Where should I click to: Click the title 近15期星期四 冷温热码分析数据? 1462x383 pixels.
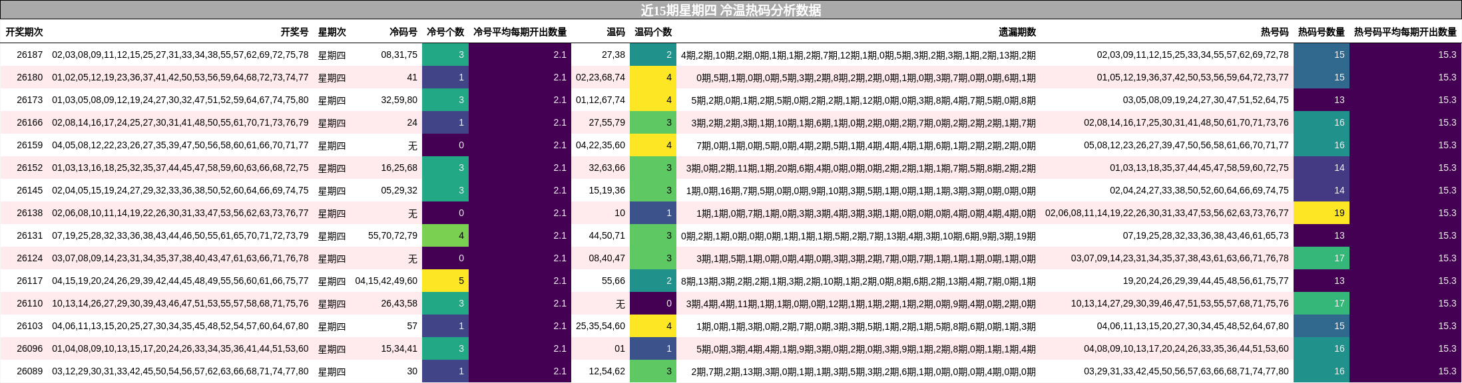730,10
